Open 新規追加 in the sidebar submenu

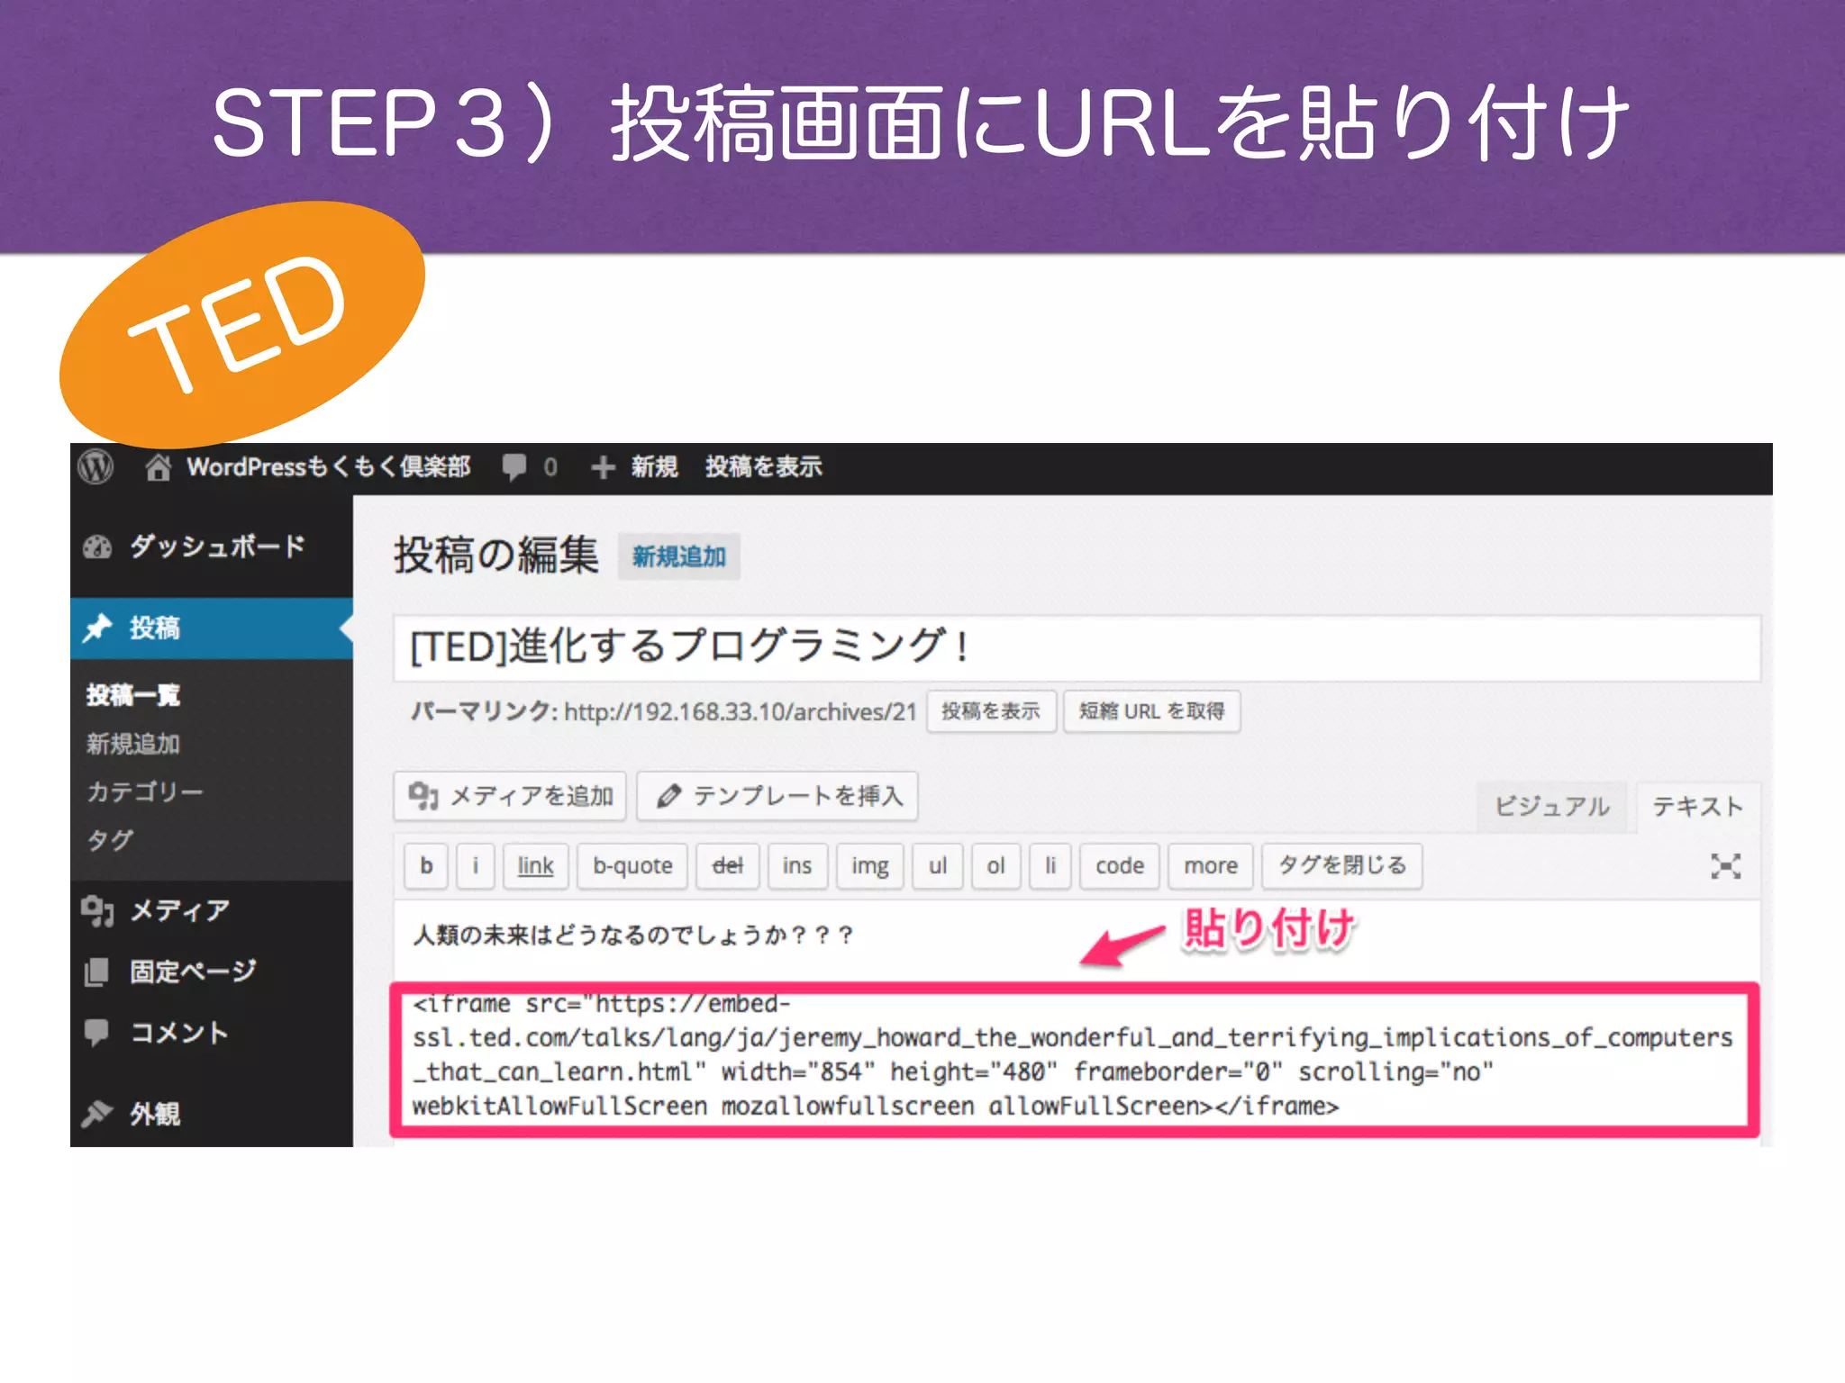[133, 744]
